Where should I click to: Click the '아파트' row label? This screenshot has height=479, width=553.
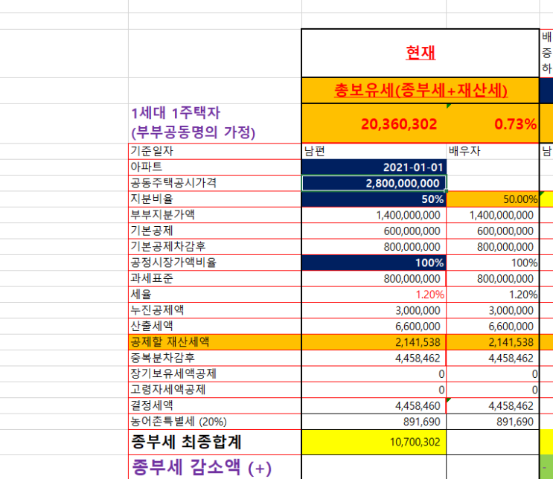pyautogui.click(x=214, y=167)
